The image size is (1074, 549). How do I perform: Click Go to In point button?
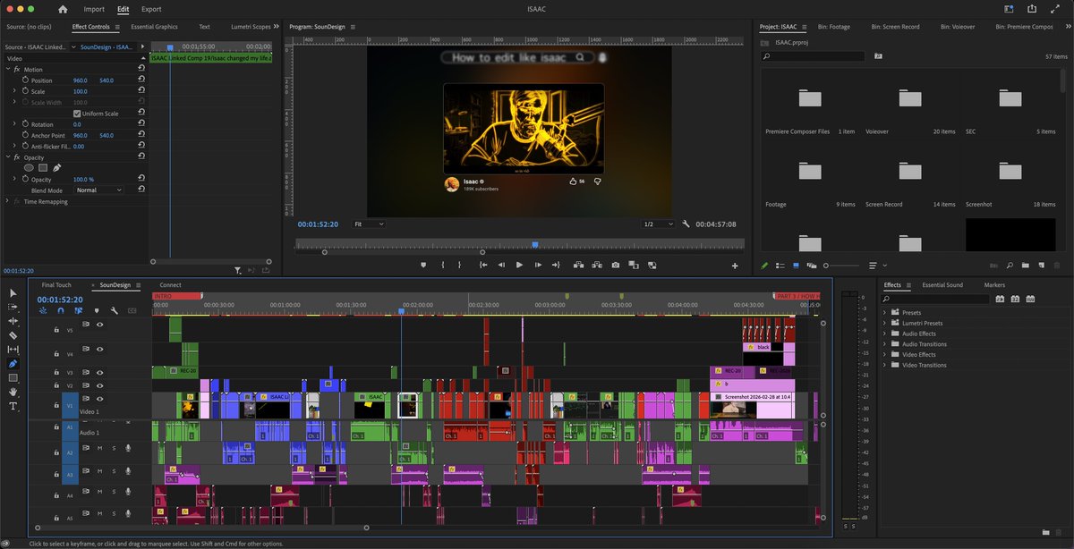point(483,266)
